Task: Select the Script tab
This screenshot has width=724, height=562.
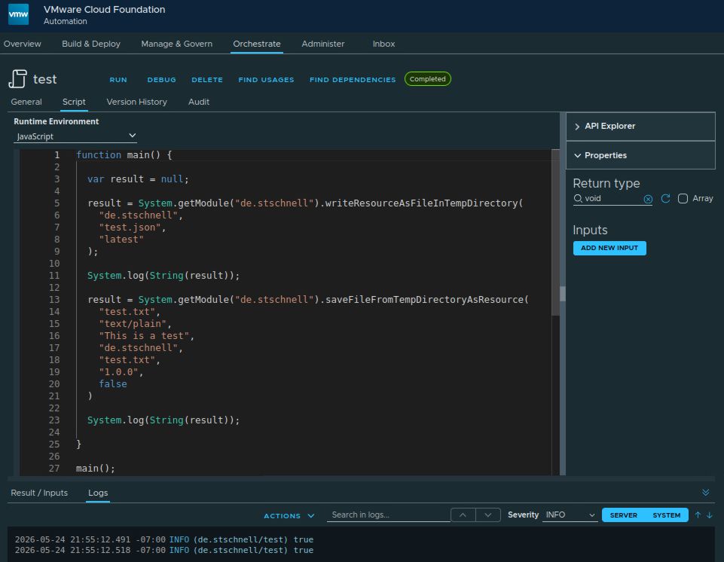Action: 74,102
